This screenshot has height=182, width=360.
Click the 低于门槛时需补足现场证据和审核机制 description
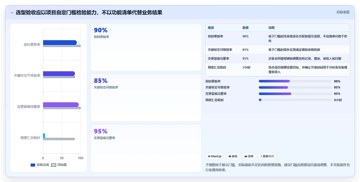coord(294,50)
